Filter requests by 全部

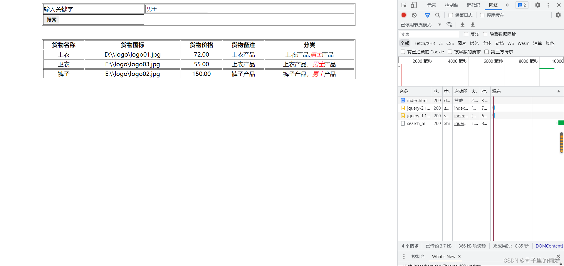click(x=404, y=43)
